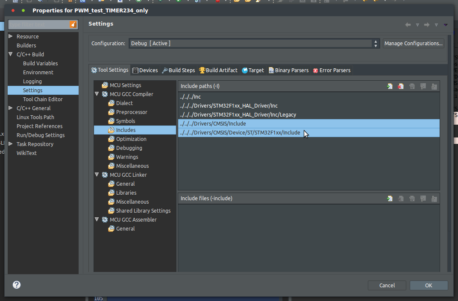Click Add icon for Include paths
Viewport: 458px width, 301px height.
(390, 86)
